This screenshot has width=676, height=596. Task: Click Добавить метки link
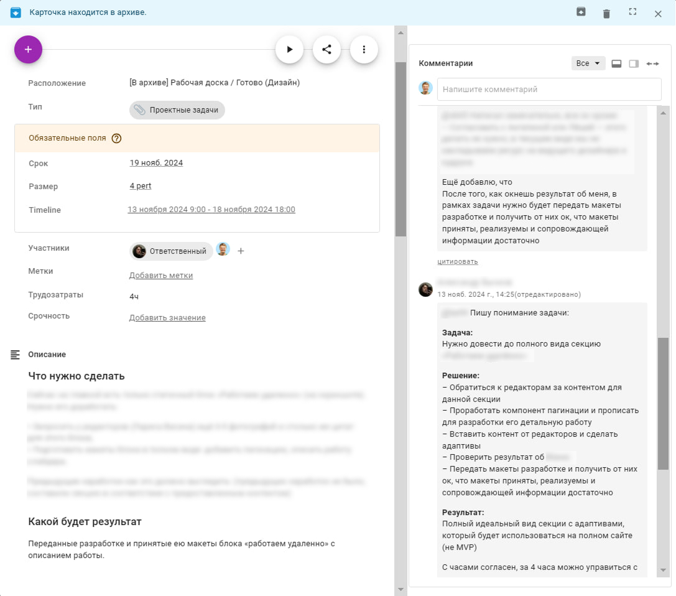pyautogui.click(x=161, y=276)
